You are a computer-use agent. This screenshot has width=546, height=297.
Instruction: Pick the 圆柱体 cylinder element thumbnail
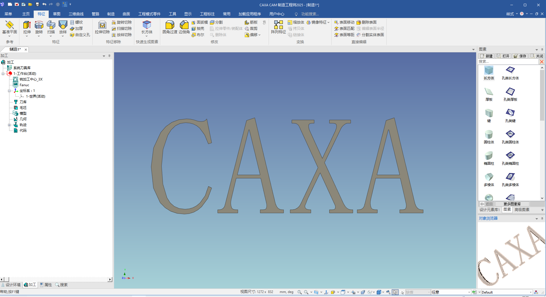pos(489,134)
